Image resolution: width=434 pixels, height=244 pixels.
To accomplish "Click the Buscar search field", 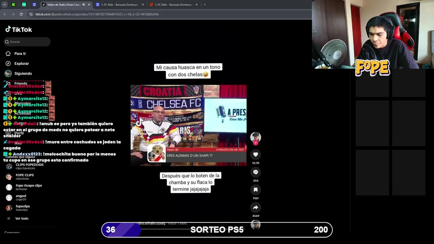I will click(x=27, y=42).
